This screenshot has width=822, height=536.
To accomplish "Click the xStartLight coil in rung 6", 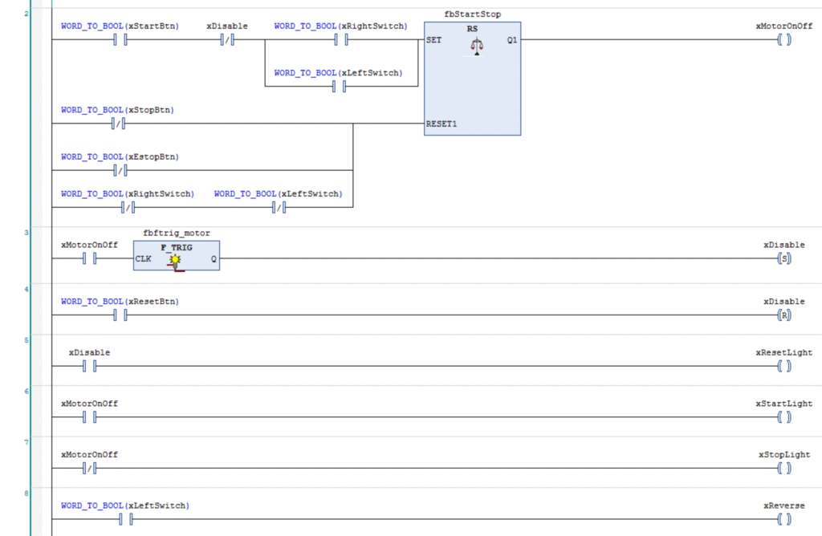I will [783, 417].
